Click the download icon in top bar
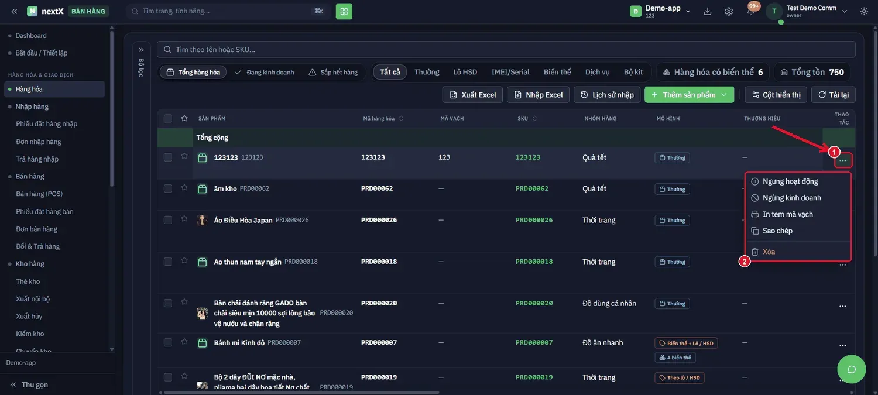This screenshot has width=878, height=395. (708, 11)
